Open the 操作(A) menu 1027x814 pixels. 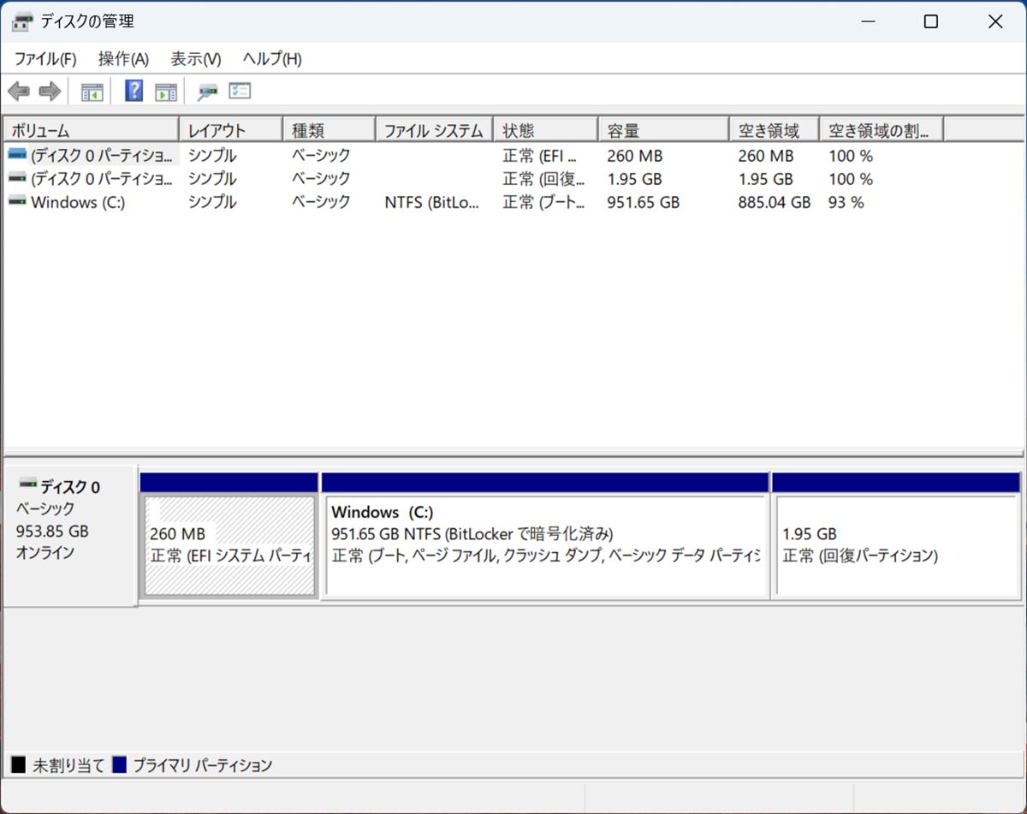pyautogui.click(x=123, y=59)
